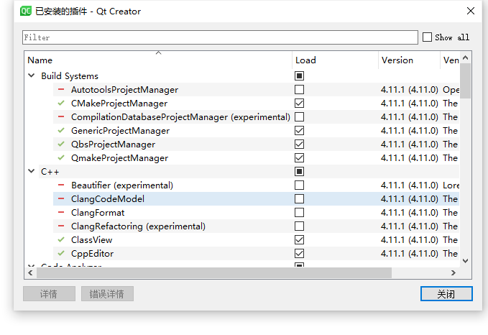Select CMakeProjectManager plugin row
This screenshot has height=335, width=488.
[256, 103]
